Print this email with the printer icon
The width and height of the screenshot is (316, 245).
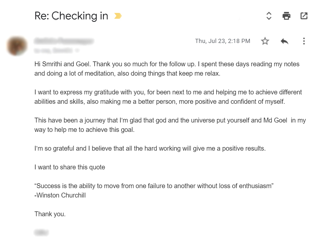pyautogui.click(x=286, y=16)
